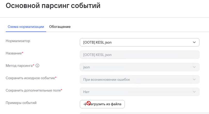Screen dimensions: 209x114
Task: Open the Метод парсинга dropdown with json value
Action: click(140, 67)
